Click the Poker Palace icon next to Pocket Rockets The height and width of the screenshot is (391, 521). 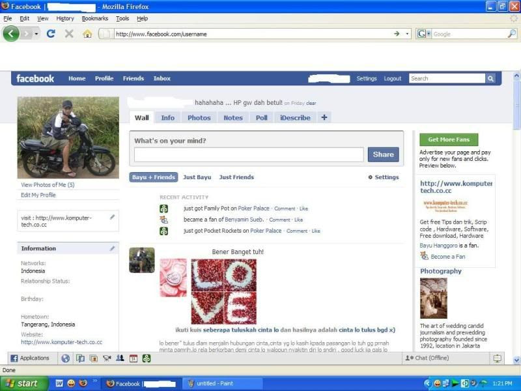[164, 231]
